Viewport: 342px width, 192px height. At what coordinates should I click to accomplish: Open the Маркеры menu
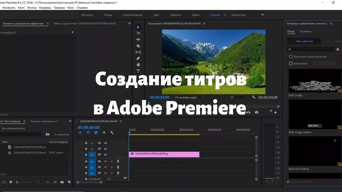click(45, 8)
